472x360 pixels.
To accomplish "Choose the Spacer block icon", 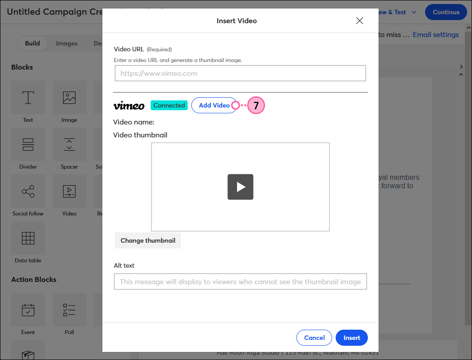I will (x=69, y=145).
